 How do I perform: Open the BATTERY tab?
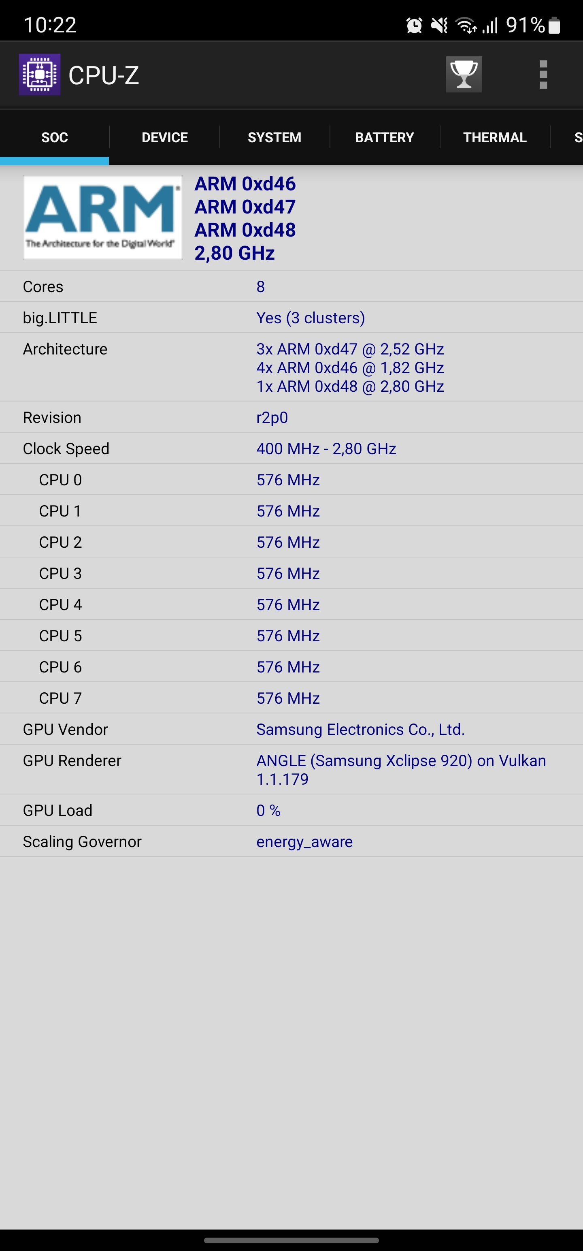tap(385, 137)
